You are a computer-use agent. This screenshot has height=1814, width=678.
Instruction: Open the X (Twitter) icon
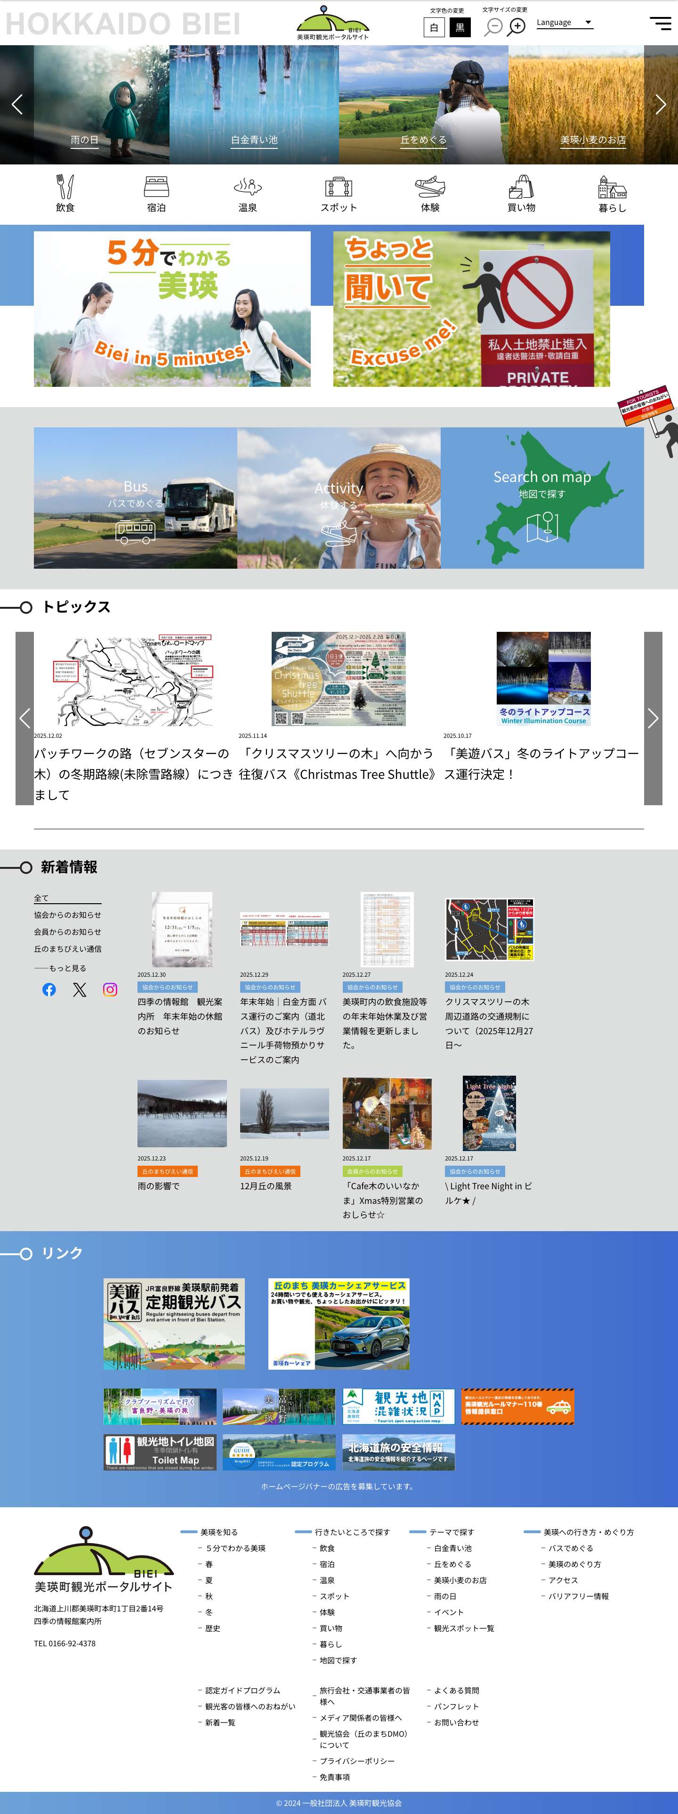(80, 989)
